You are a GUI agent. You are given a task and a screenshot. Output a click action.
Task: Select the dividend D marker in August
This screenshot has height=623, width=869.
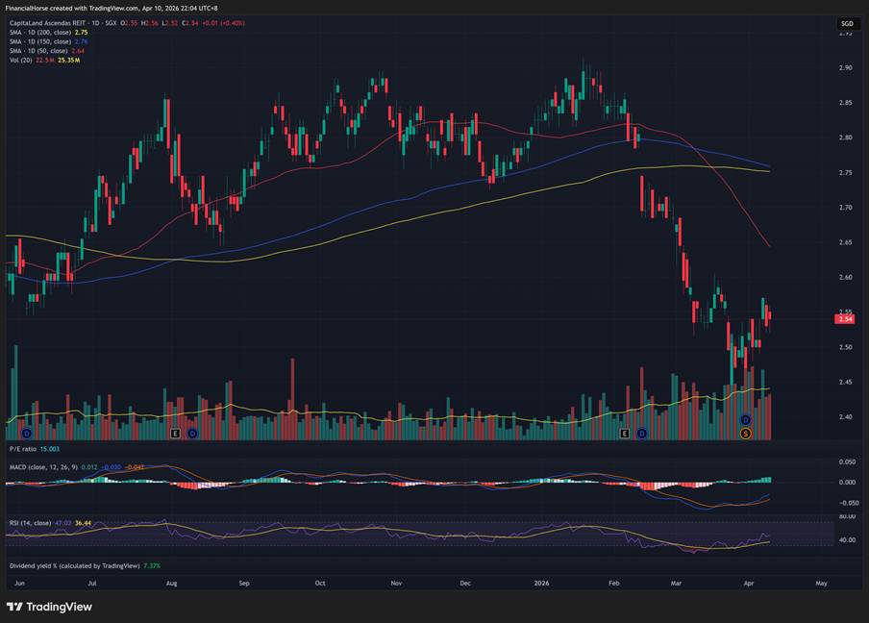point(192,434)
